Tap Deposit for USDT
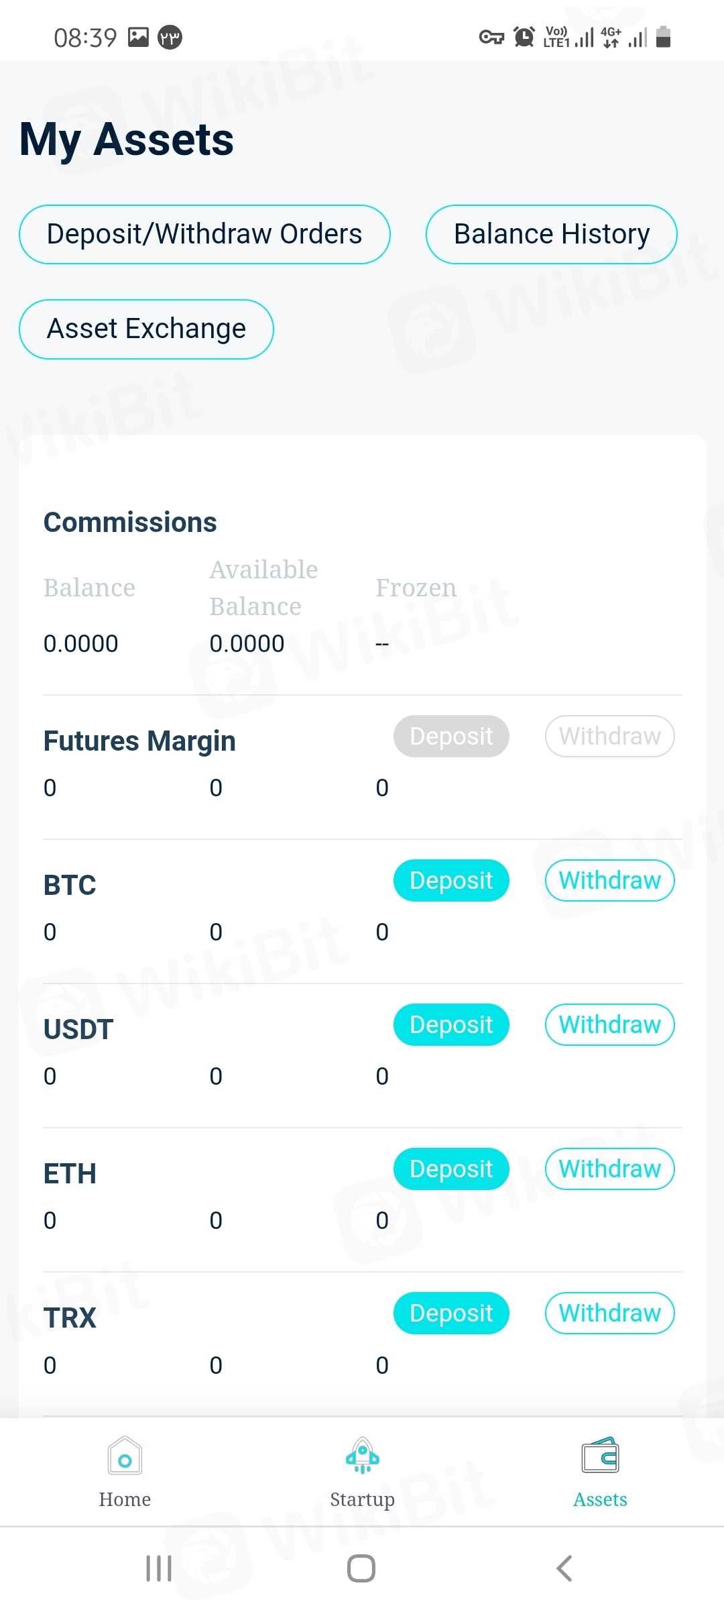Viewport: 724px width, 1610px height. tap(451, 1024)
